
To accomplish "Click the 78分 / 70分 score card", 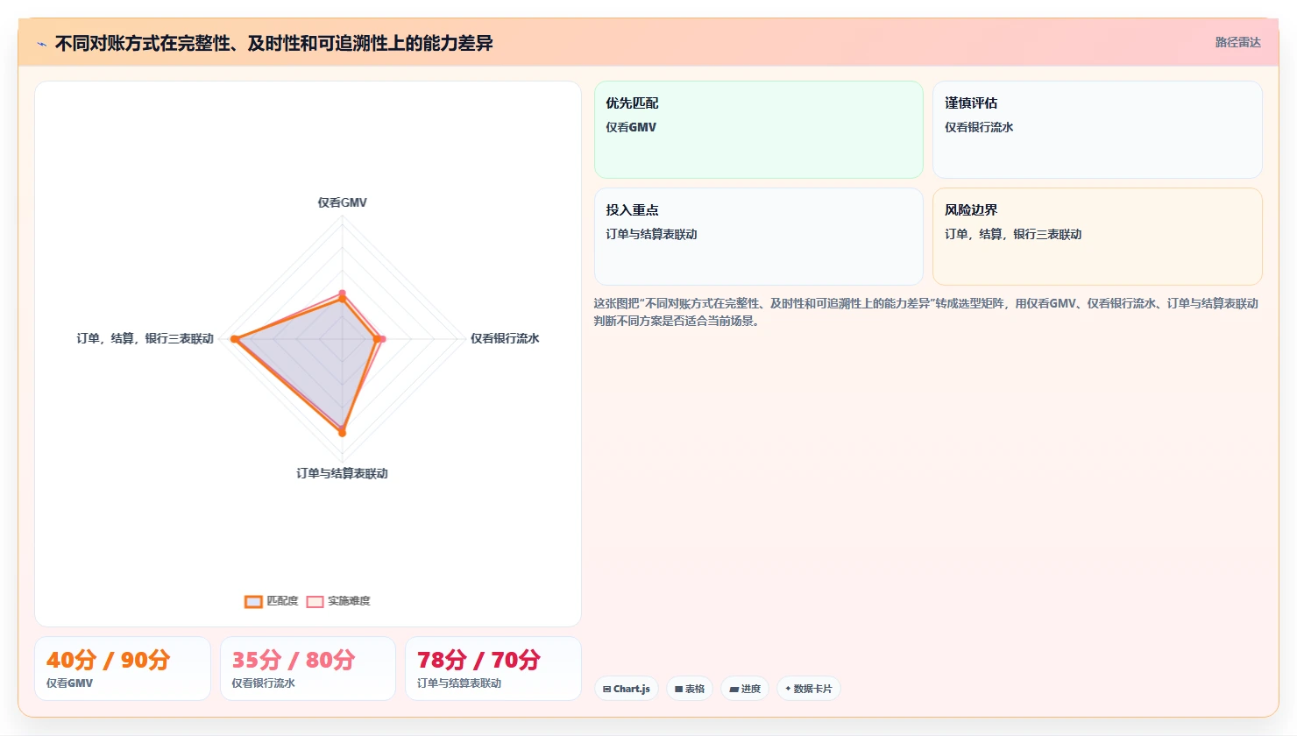I will pyautogui.click(x=493, y=669).
